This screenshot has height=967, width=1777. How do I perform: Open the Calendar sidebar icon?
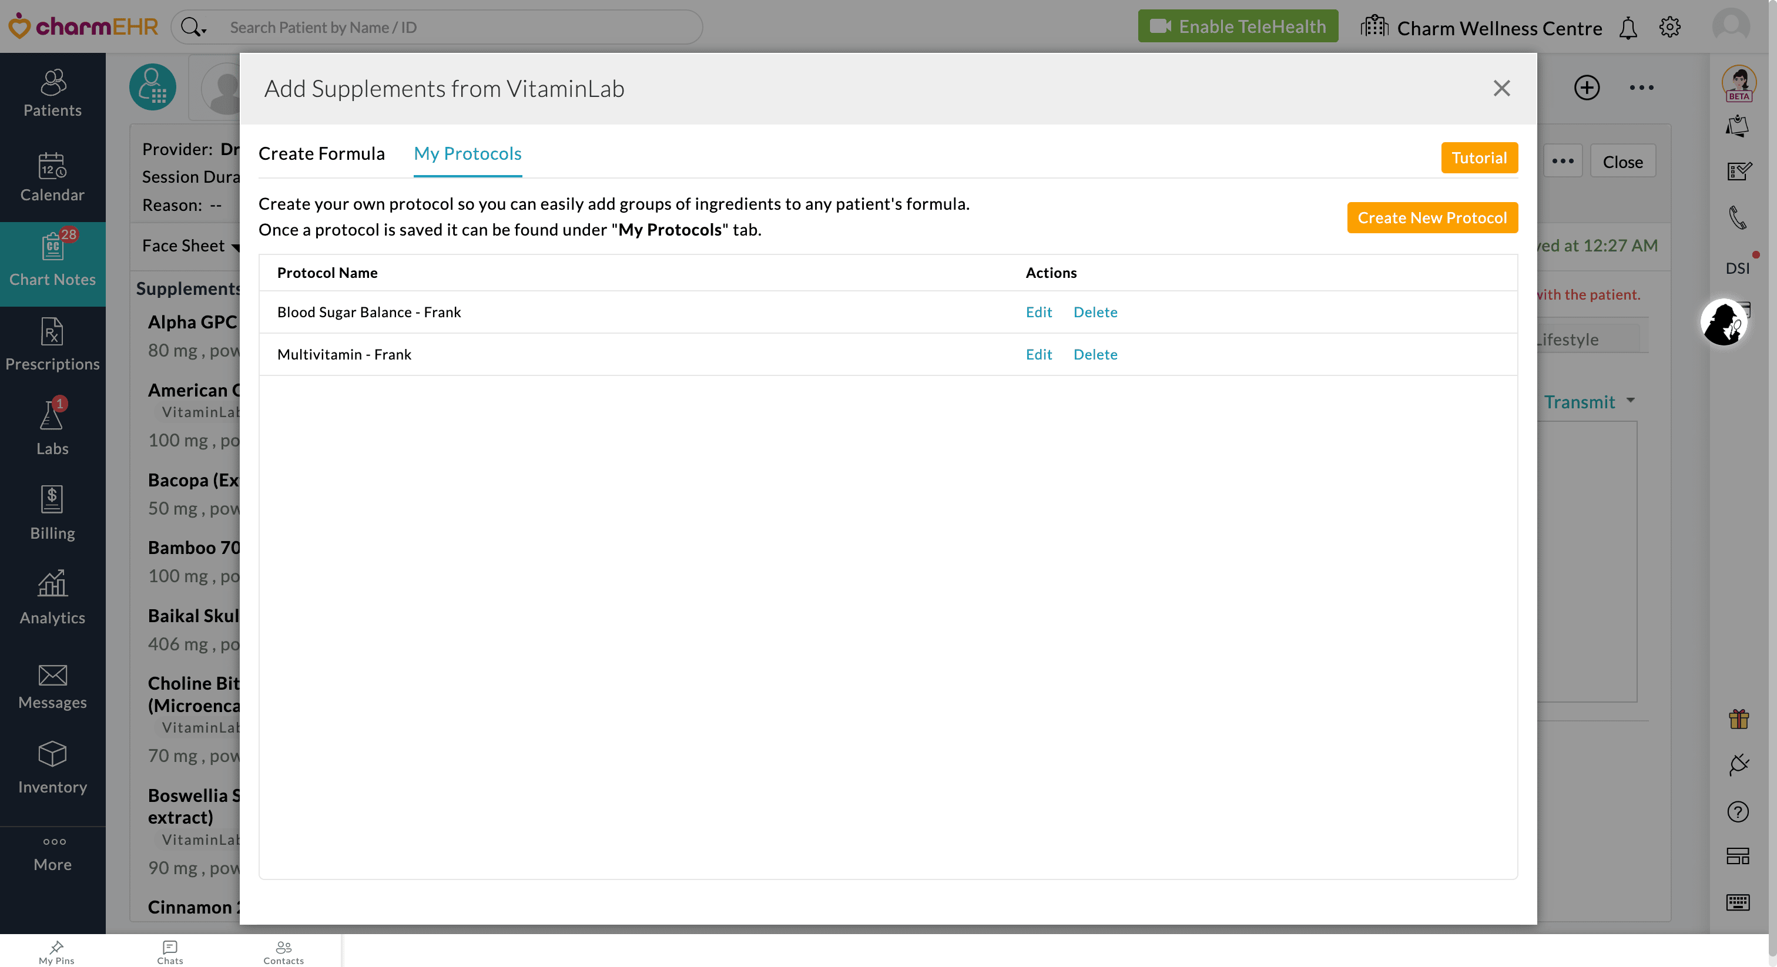(52, 179)
